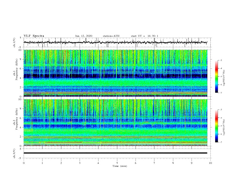Click the ch.3(V) axis label
237x183 pixels.
click(14, 153)
